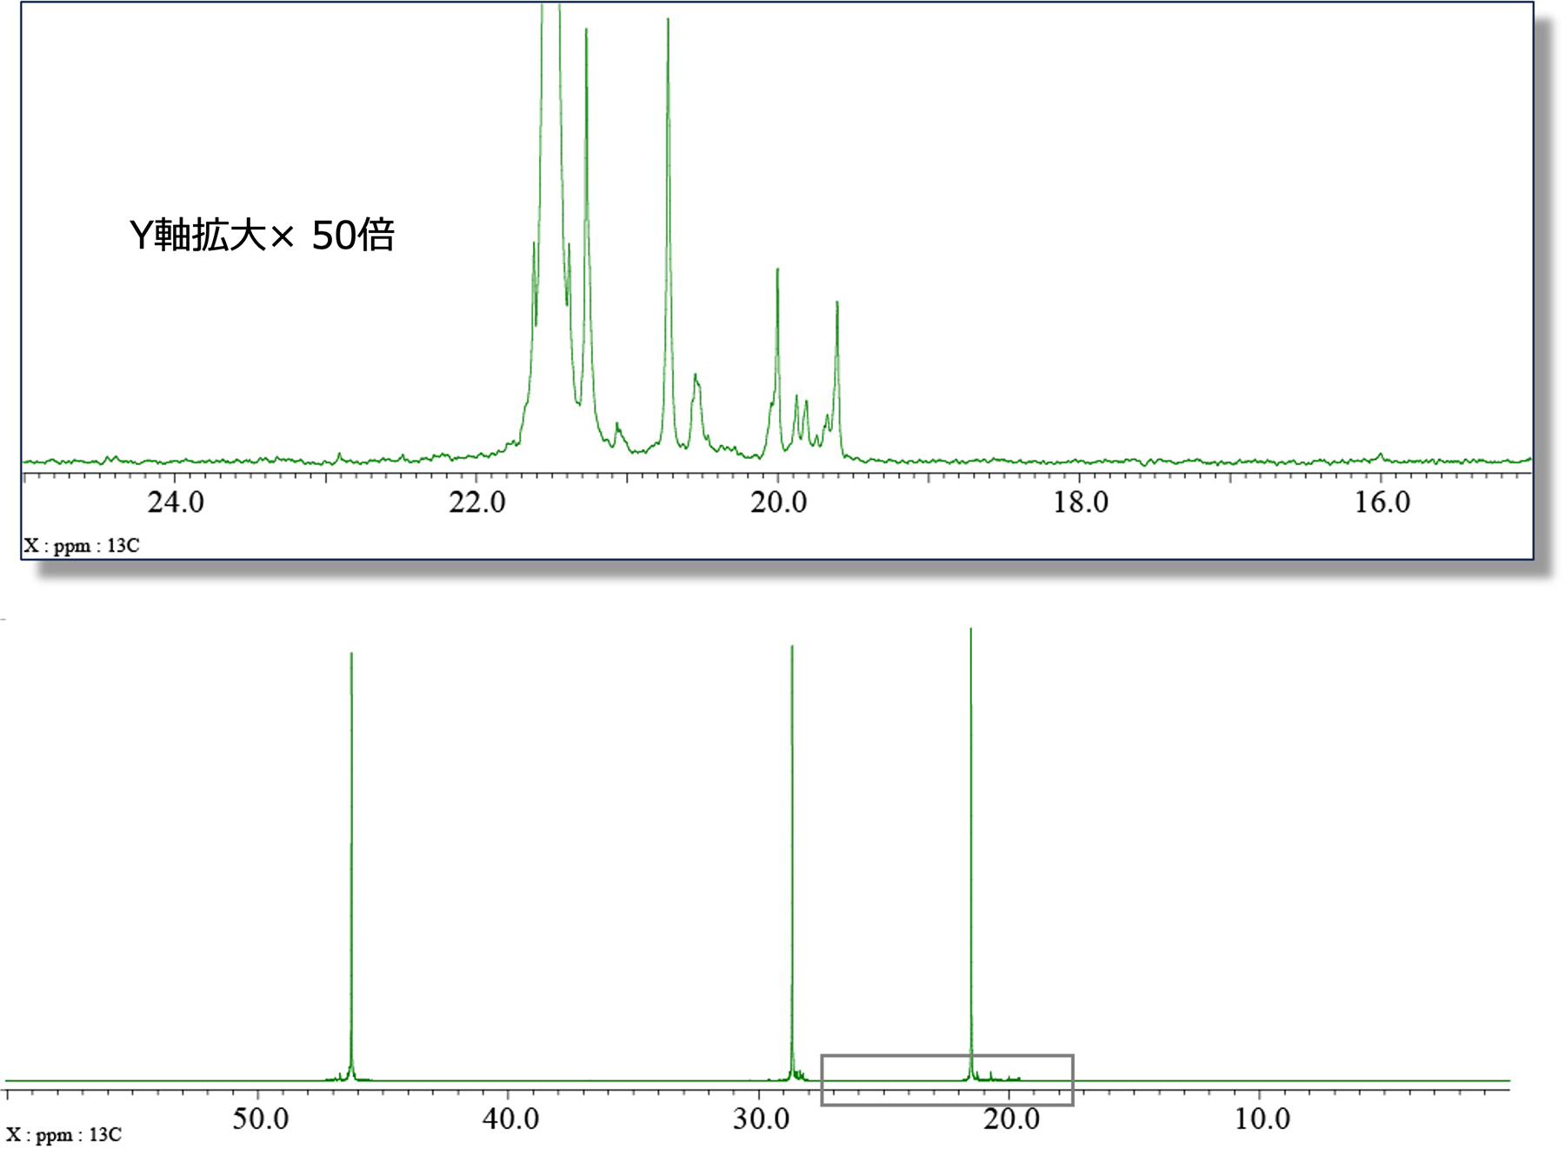The width and height of the screenshot is (1565, 1156).
Task: Click the 22.0 tick label in expanded spectrum
Action: (x=477, y=502)
